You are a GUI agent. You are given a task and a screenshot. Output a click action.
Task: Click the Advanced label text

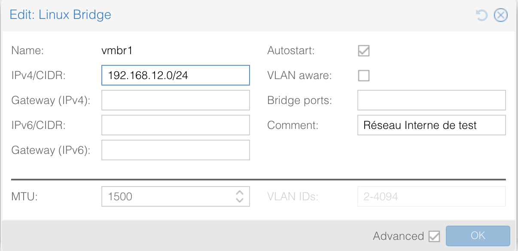(398, 236)
